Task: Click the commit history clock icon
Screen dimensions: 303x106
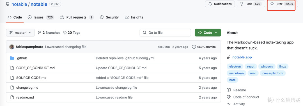Action: [194, 47]
